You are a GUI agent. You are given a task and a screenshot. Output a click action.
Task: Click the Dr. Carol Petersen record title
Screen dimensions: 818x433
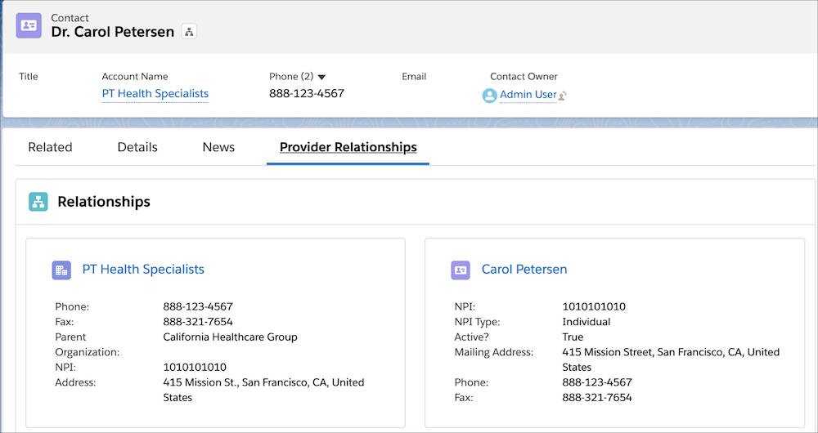coord(113,32)
